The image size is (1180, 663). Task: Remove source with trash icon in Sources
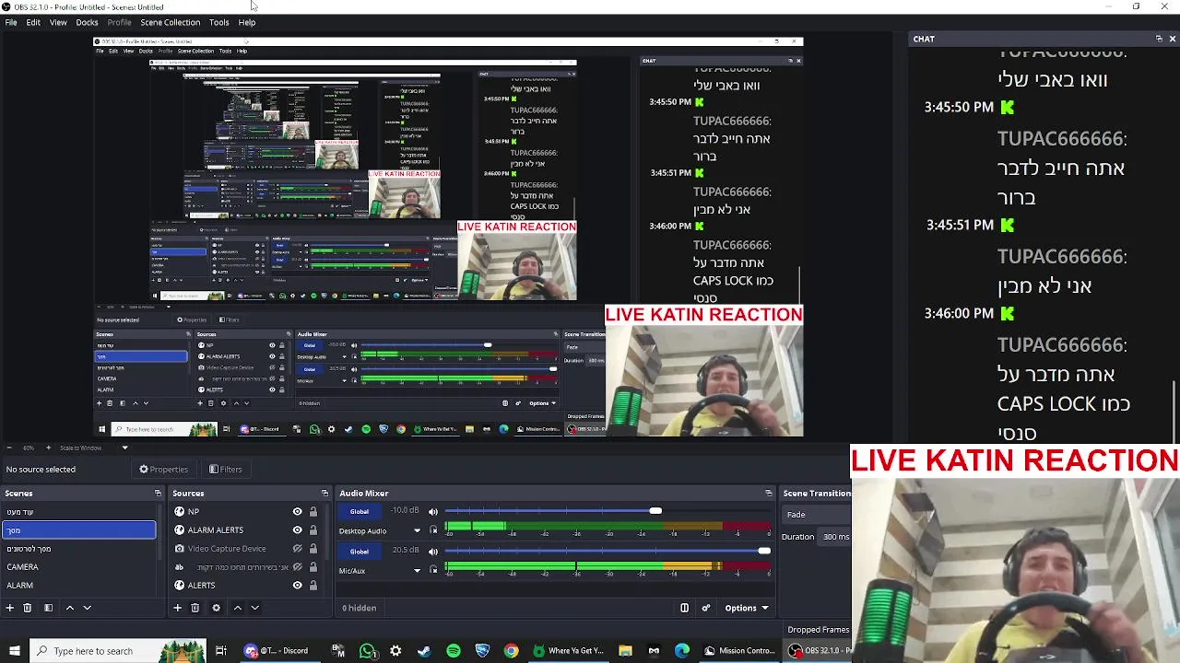[195, 608]
